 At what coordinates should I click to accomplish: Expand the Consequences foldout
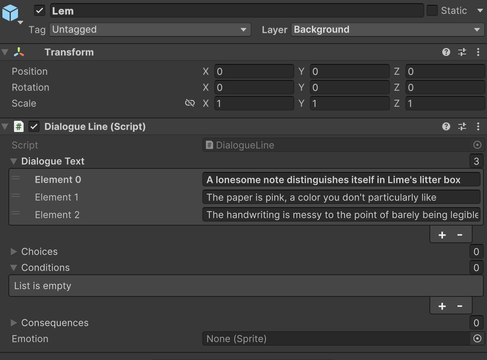pos(14,323)
